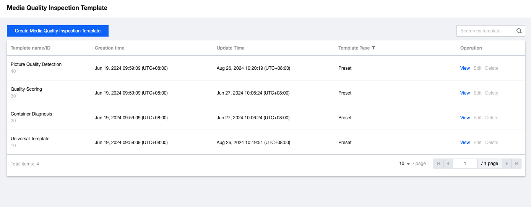Focus the Search by template field
This screenshot has width=531, height=207.
tap(486, 31)
